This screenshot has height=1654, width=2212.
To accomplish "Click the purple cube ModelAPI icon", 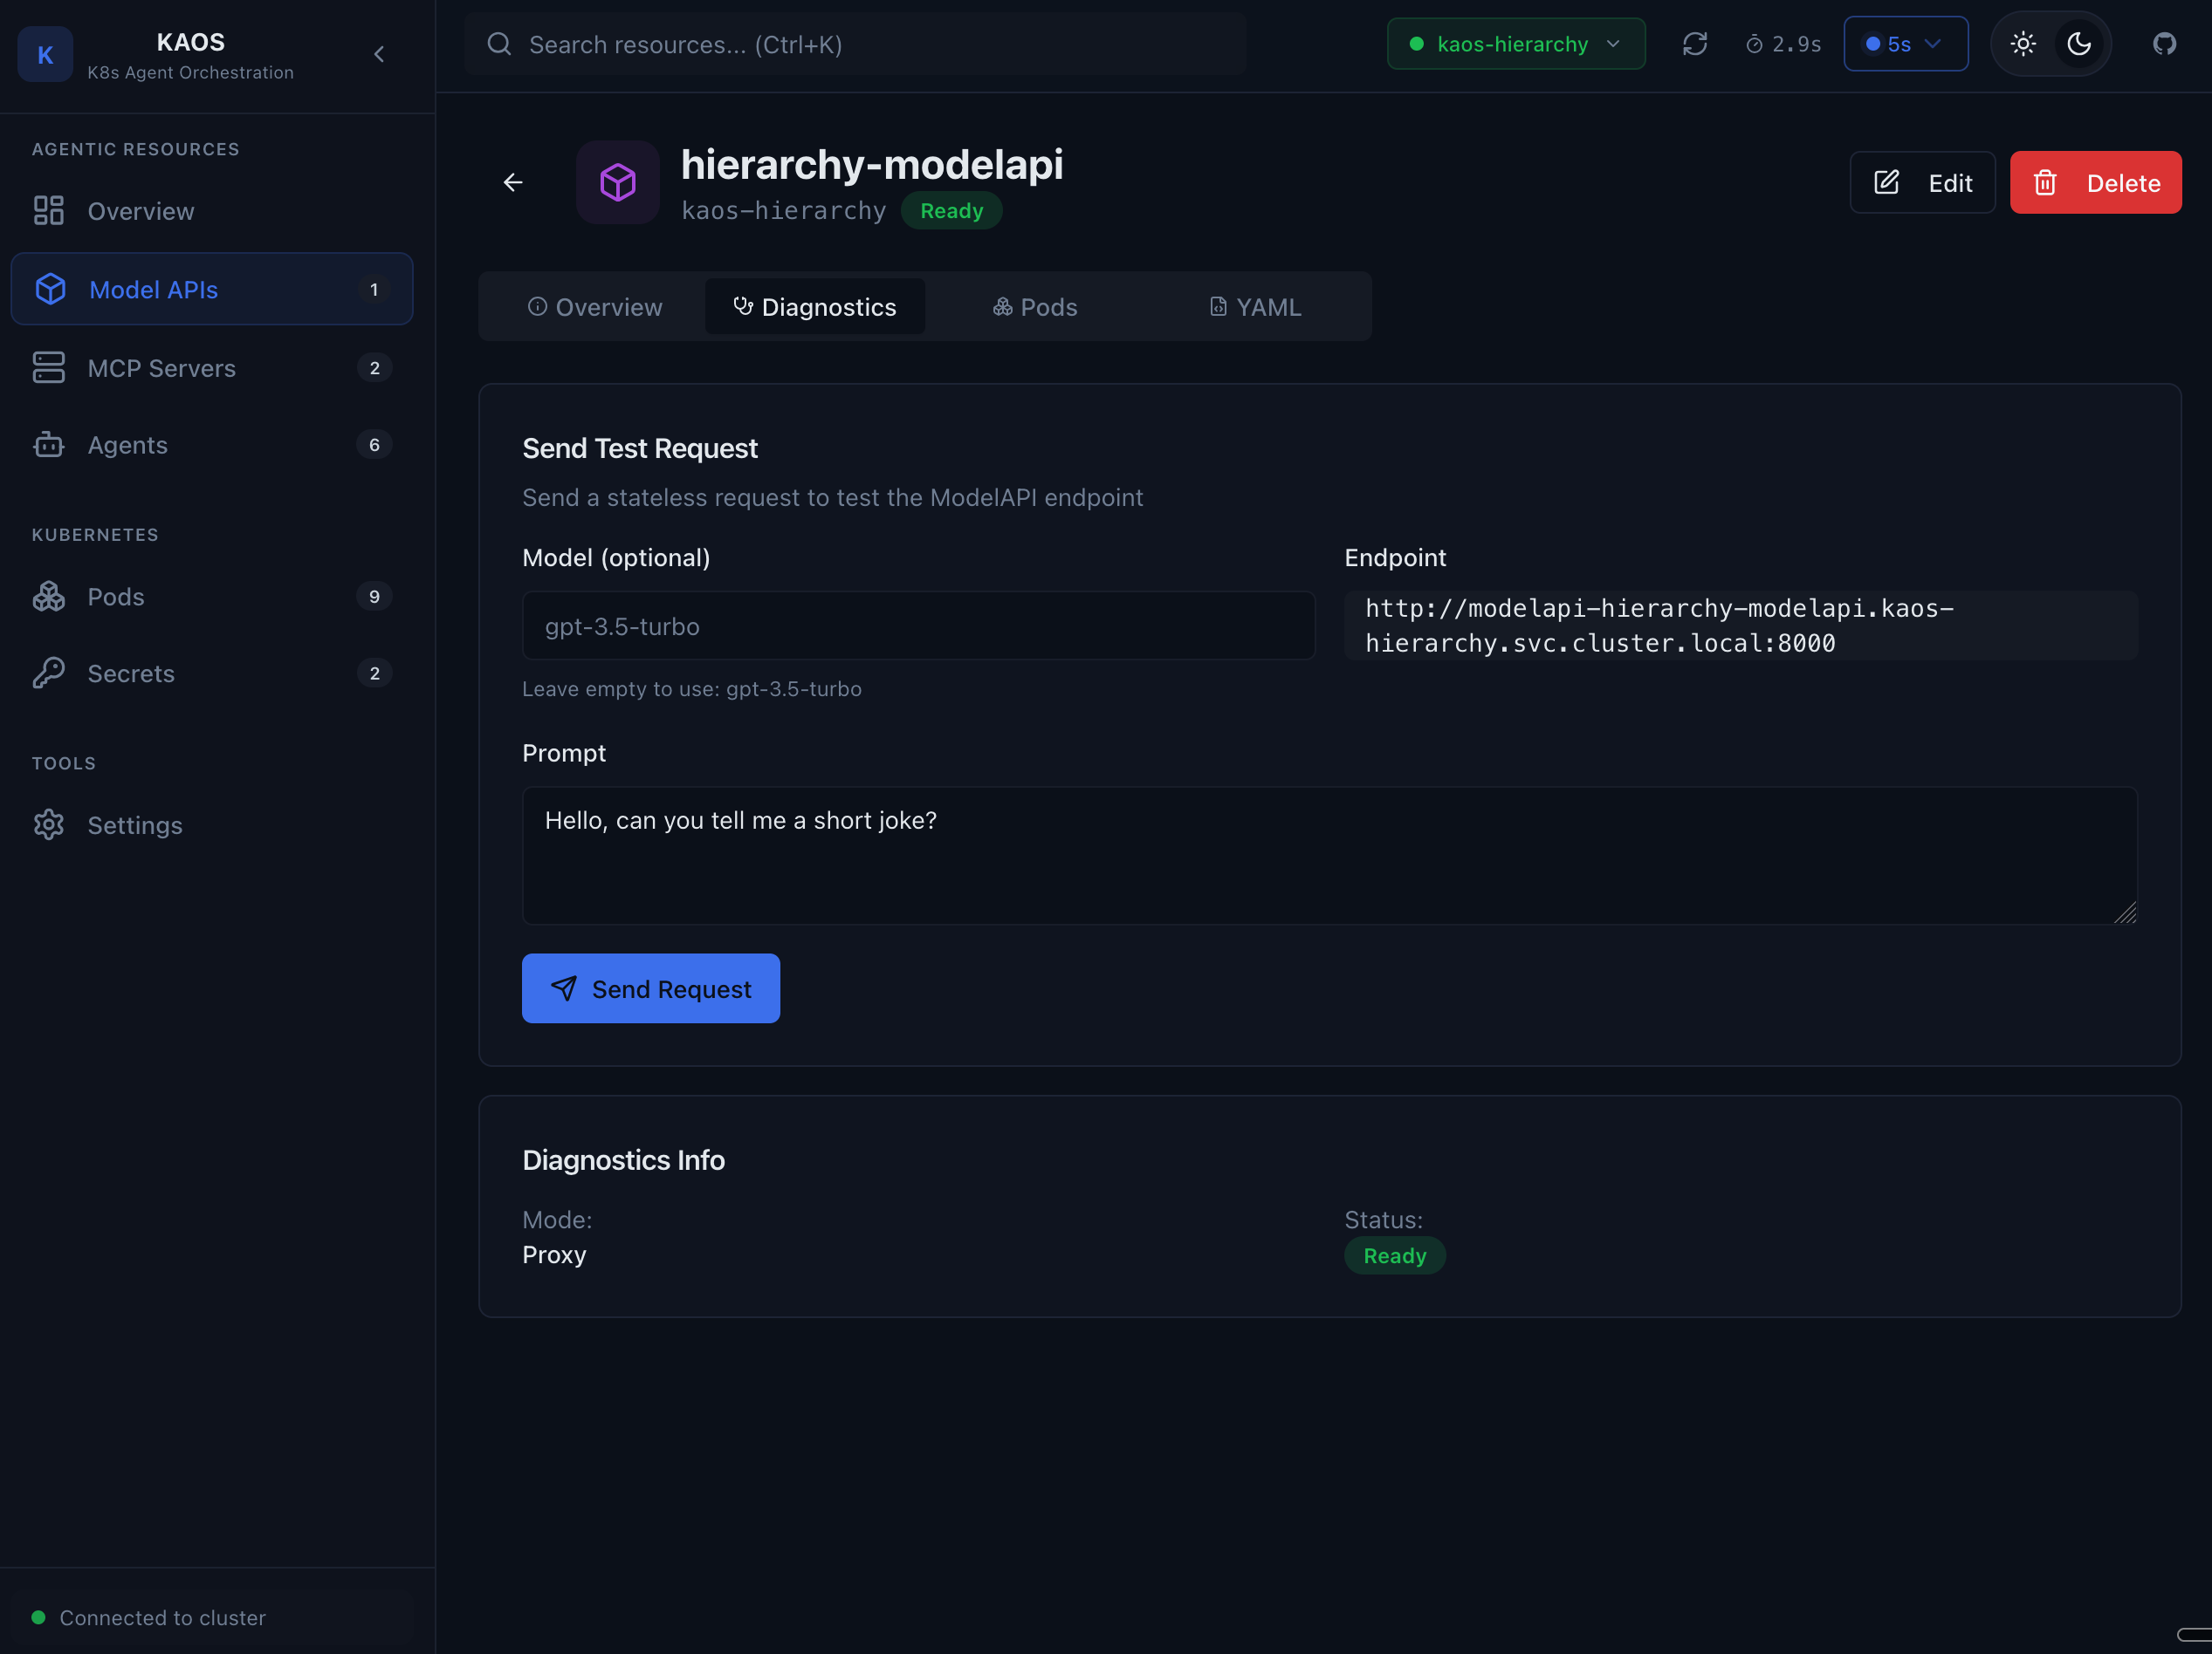I will click(617, 182).
